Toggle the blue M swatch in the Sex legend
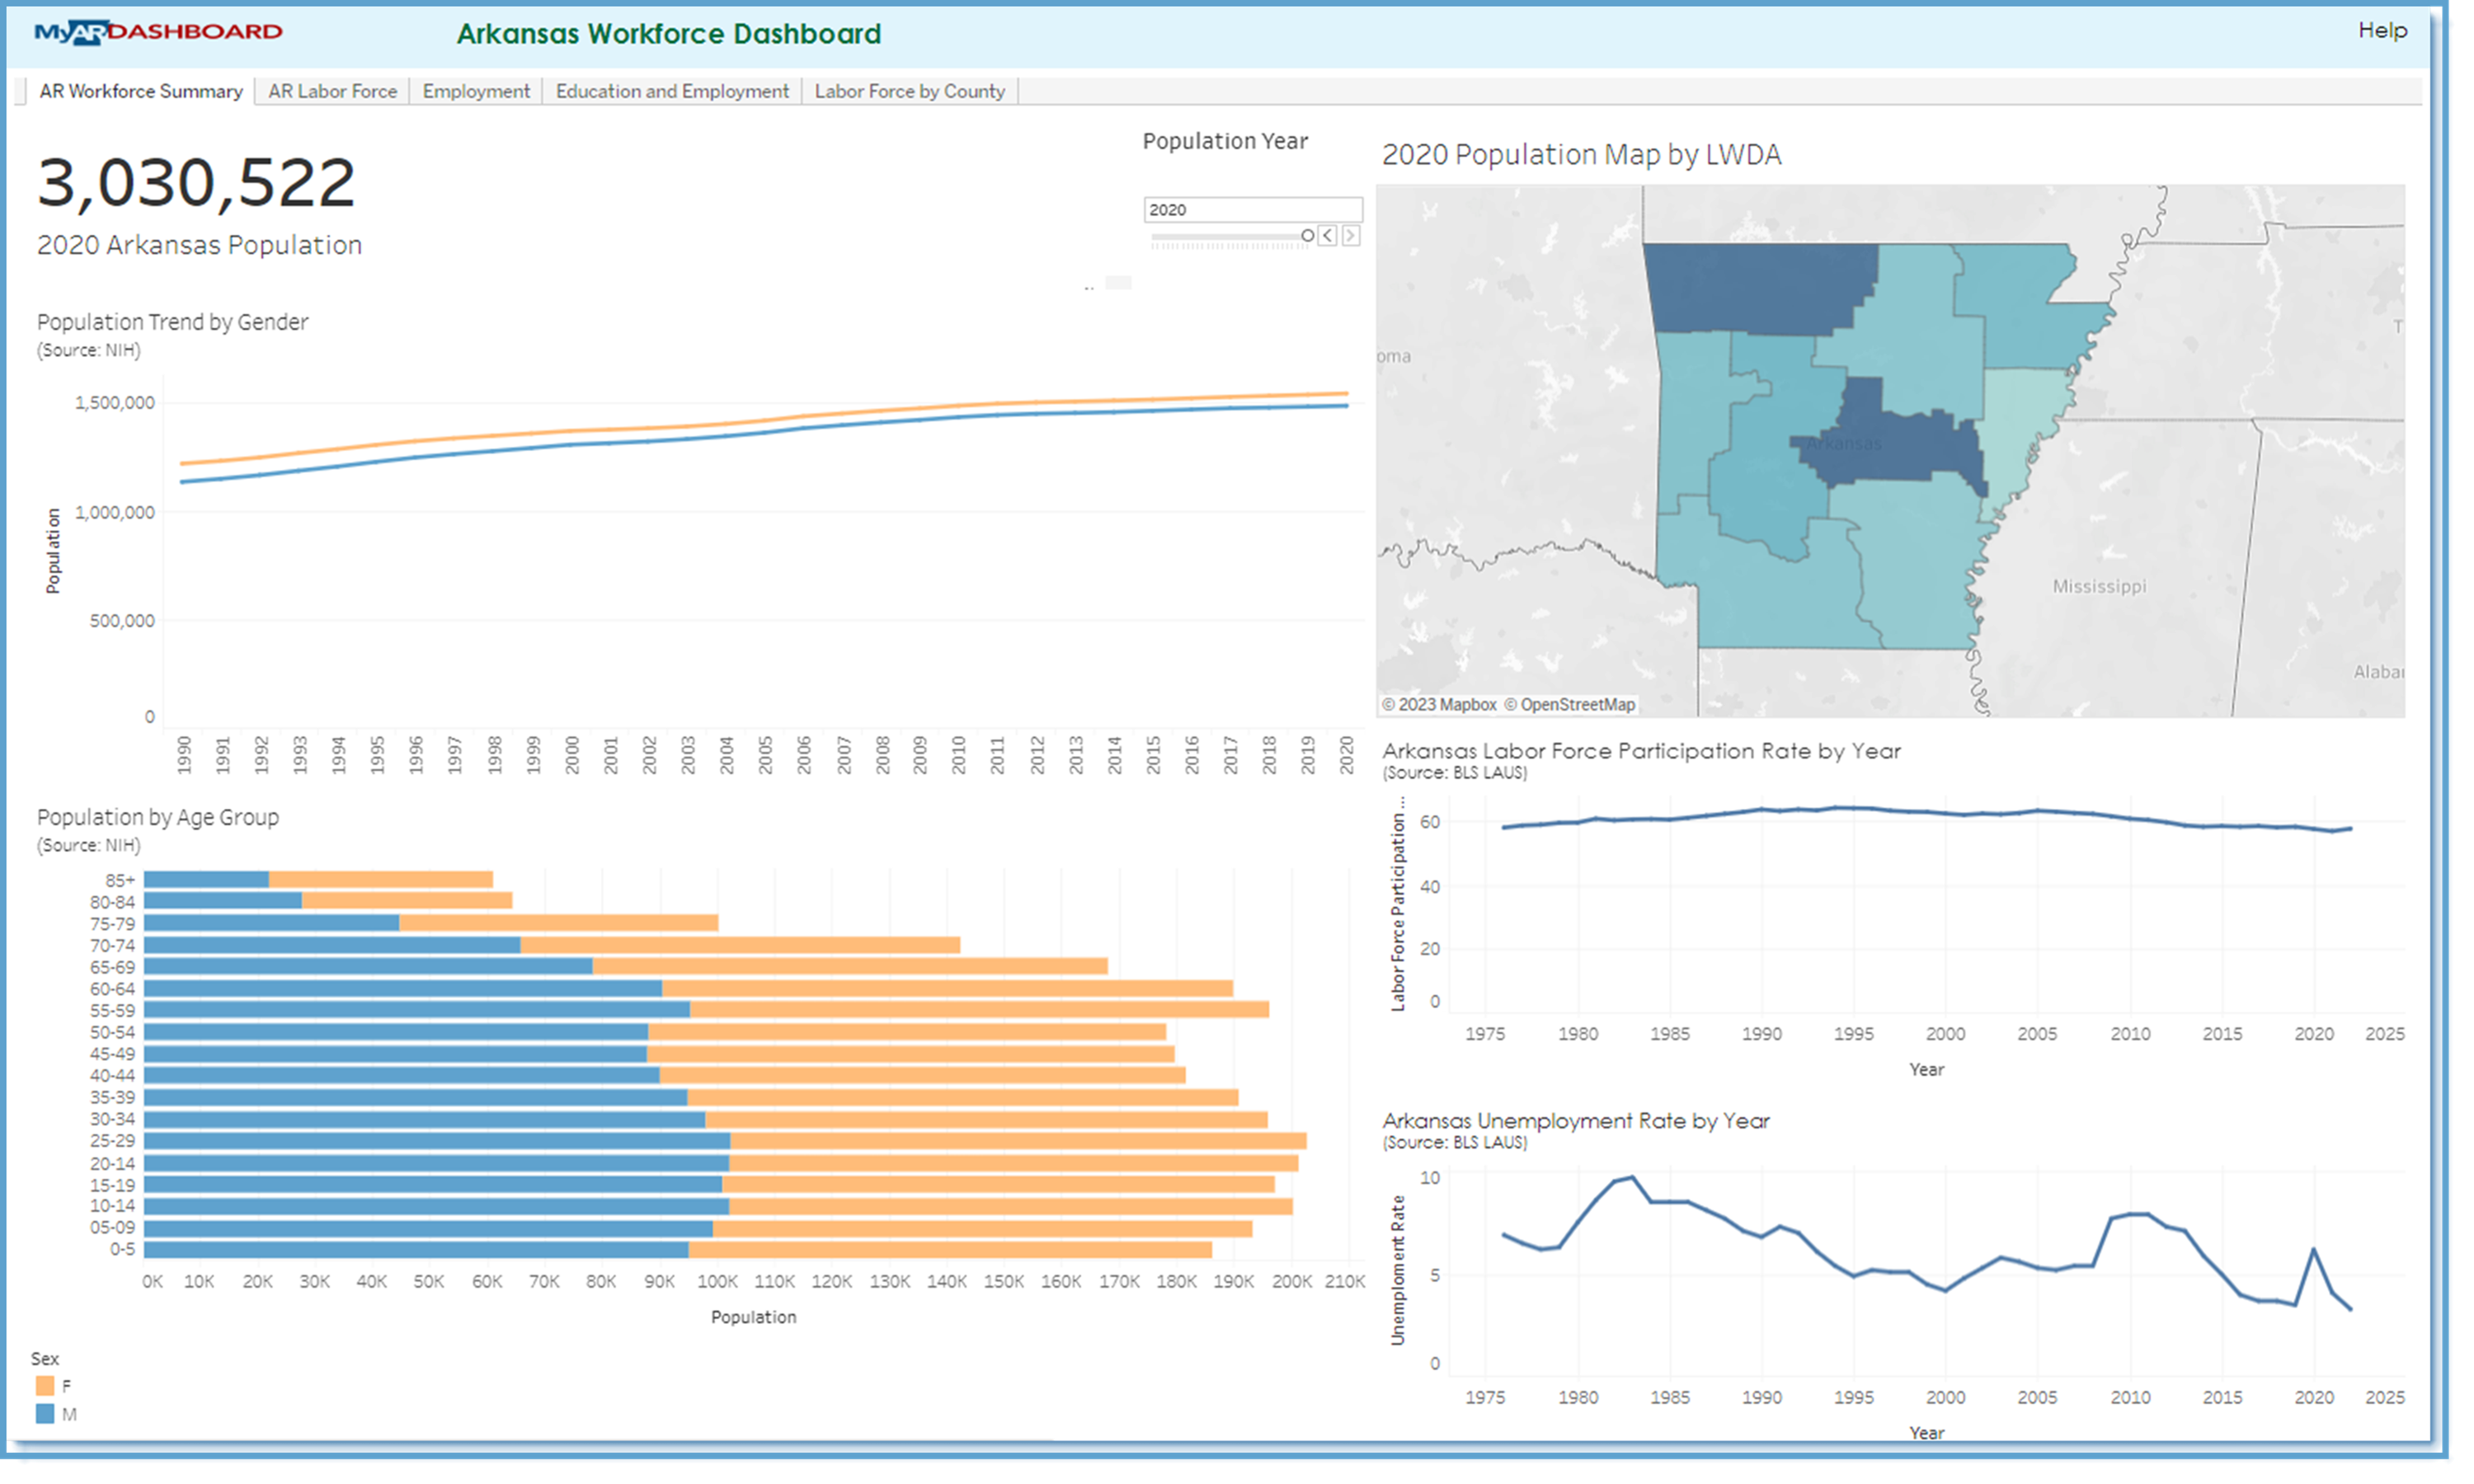Screen dimensions: 2474x1484 [x=44, y=1415]
